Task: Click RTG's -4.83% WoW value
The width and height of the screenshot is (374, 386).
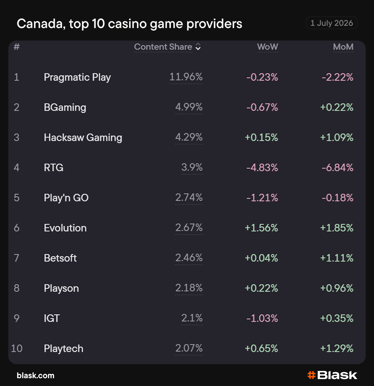Action: coord(262,168)
